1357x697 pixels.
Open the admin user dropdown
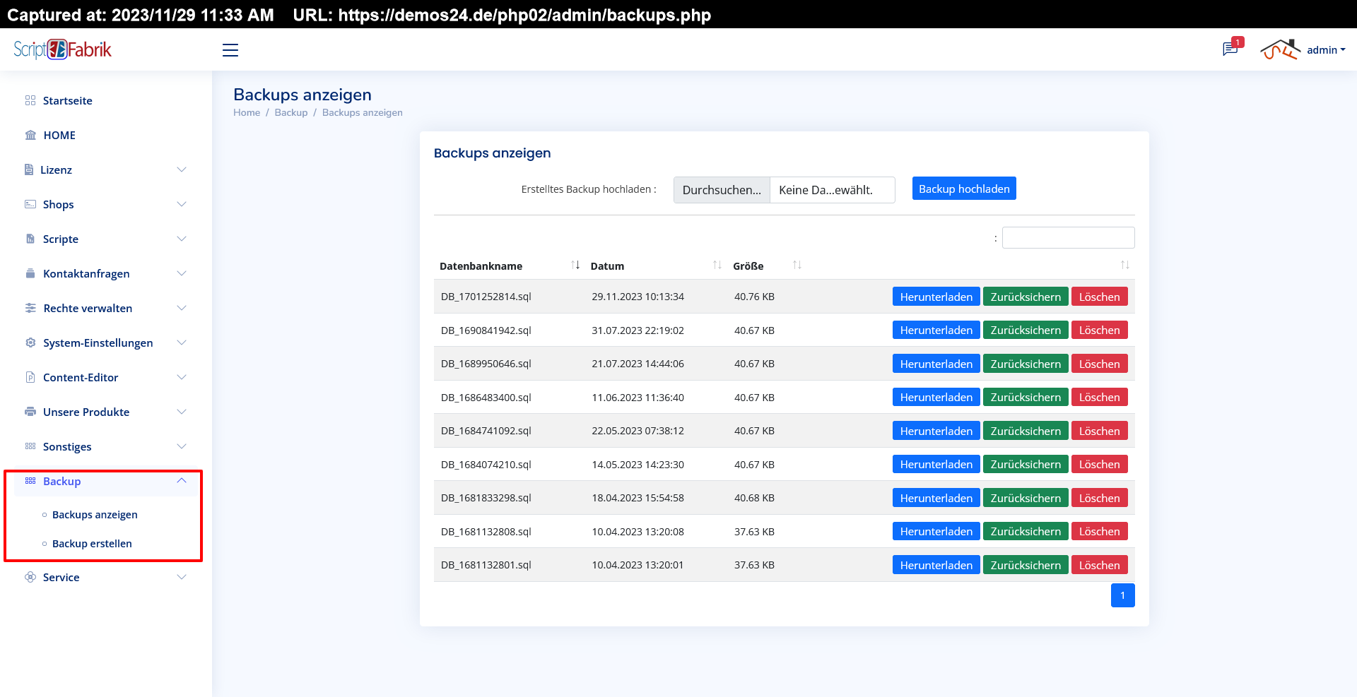pos(1326,49)
